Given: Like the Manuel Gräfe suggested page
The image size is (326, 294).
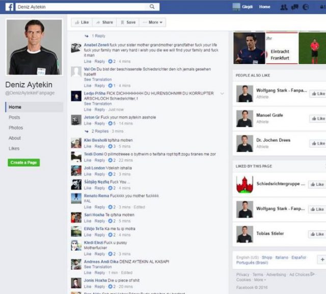Looking at the screenshot, I should [x=317, y=119].
